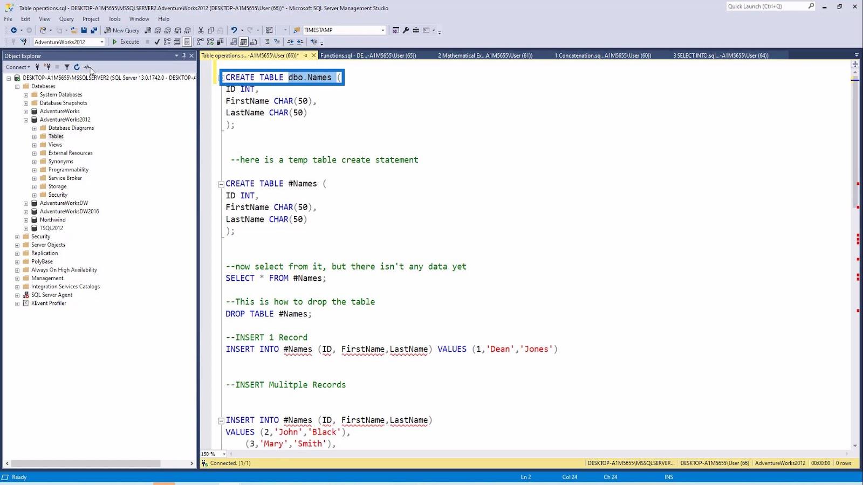Open the File menu
Viewport: 863px width, 485px height.
tap(8, 19)
